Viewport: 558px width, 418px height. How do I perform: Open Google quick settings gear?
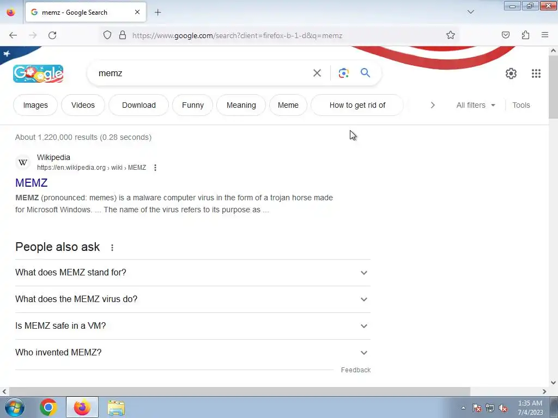511,73
